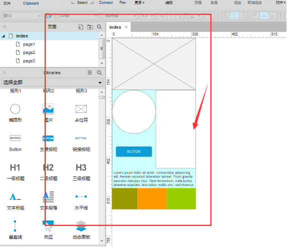
Task: Add a new folder icon in Pages panel
Action: 90,27
